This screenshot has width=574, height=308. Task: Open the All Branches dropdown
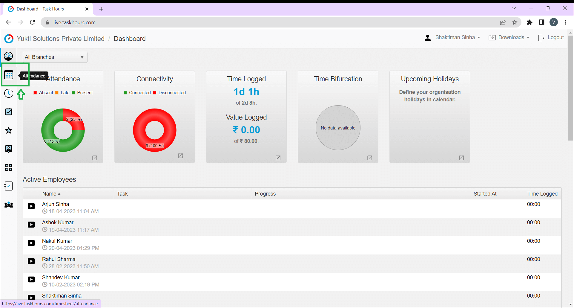(x=55, y=57)
